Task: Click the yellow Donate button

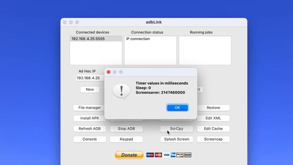Action: (x=129, y=155)
